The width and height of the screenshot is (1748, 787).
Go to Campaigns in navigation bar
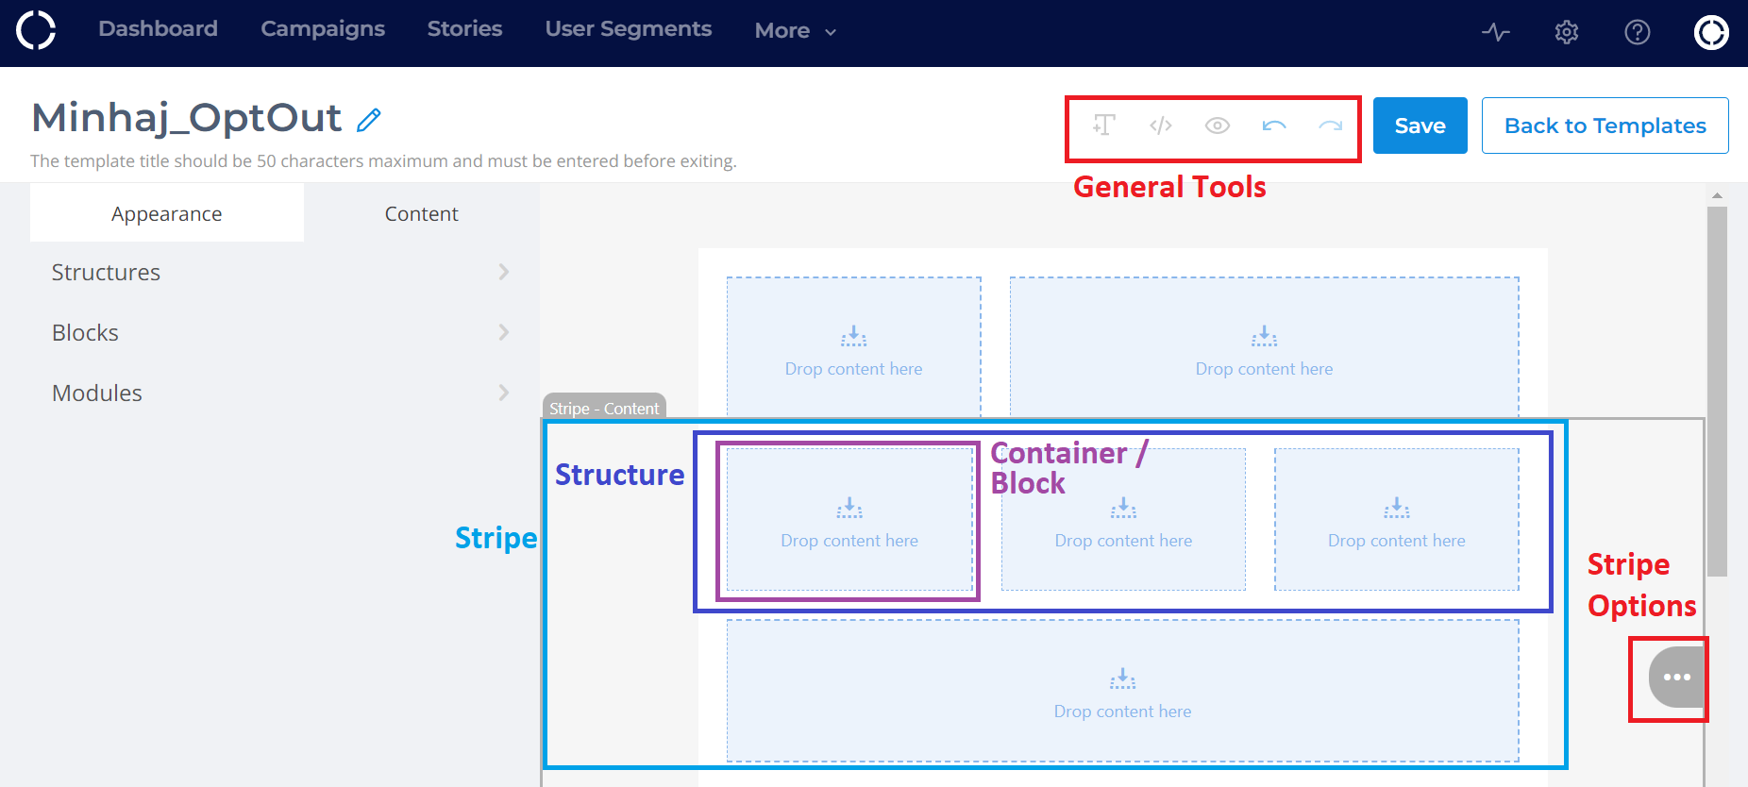click(x=323, y=29)
